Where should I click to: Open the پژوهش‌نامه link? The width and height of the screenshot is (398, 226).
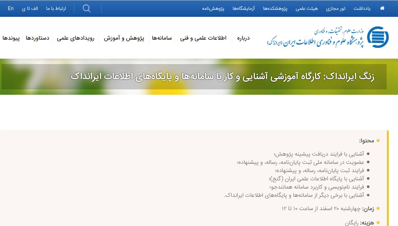tap(213, 9)
